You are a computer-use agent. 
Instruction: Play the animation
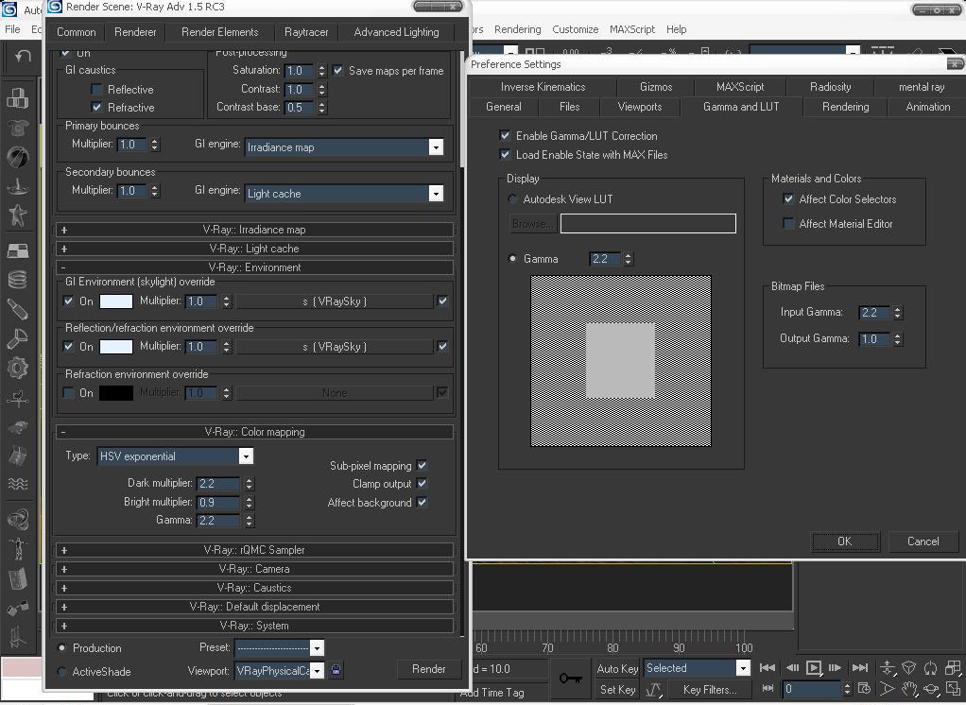[813, 667]
